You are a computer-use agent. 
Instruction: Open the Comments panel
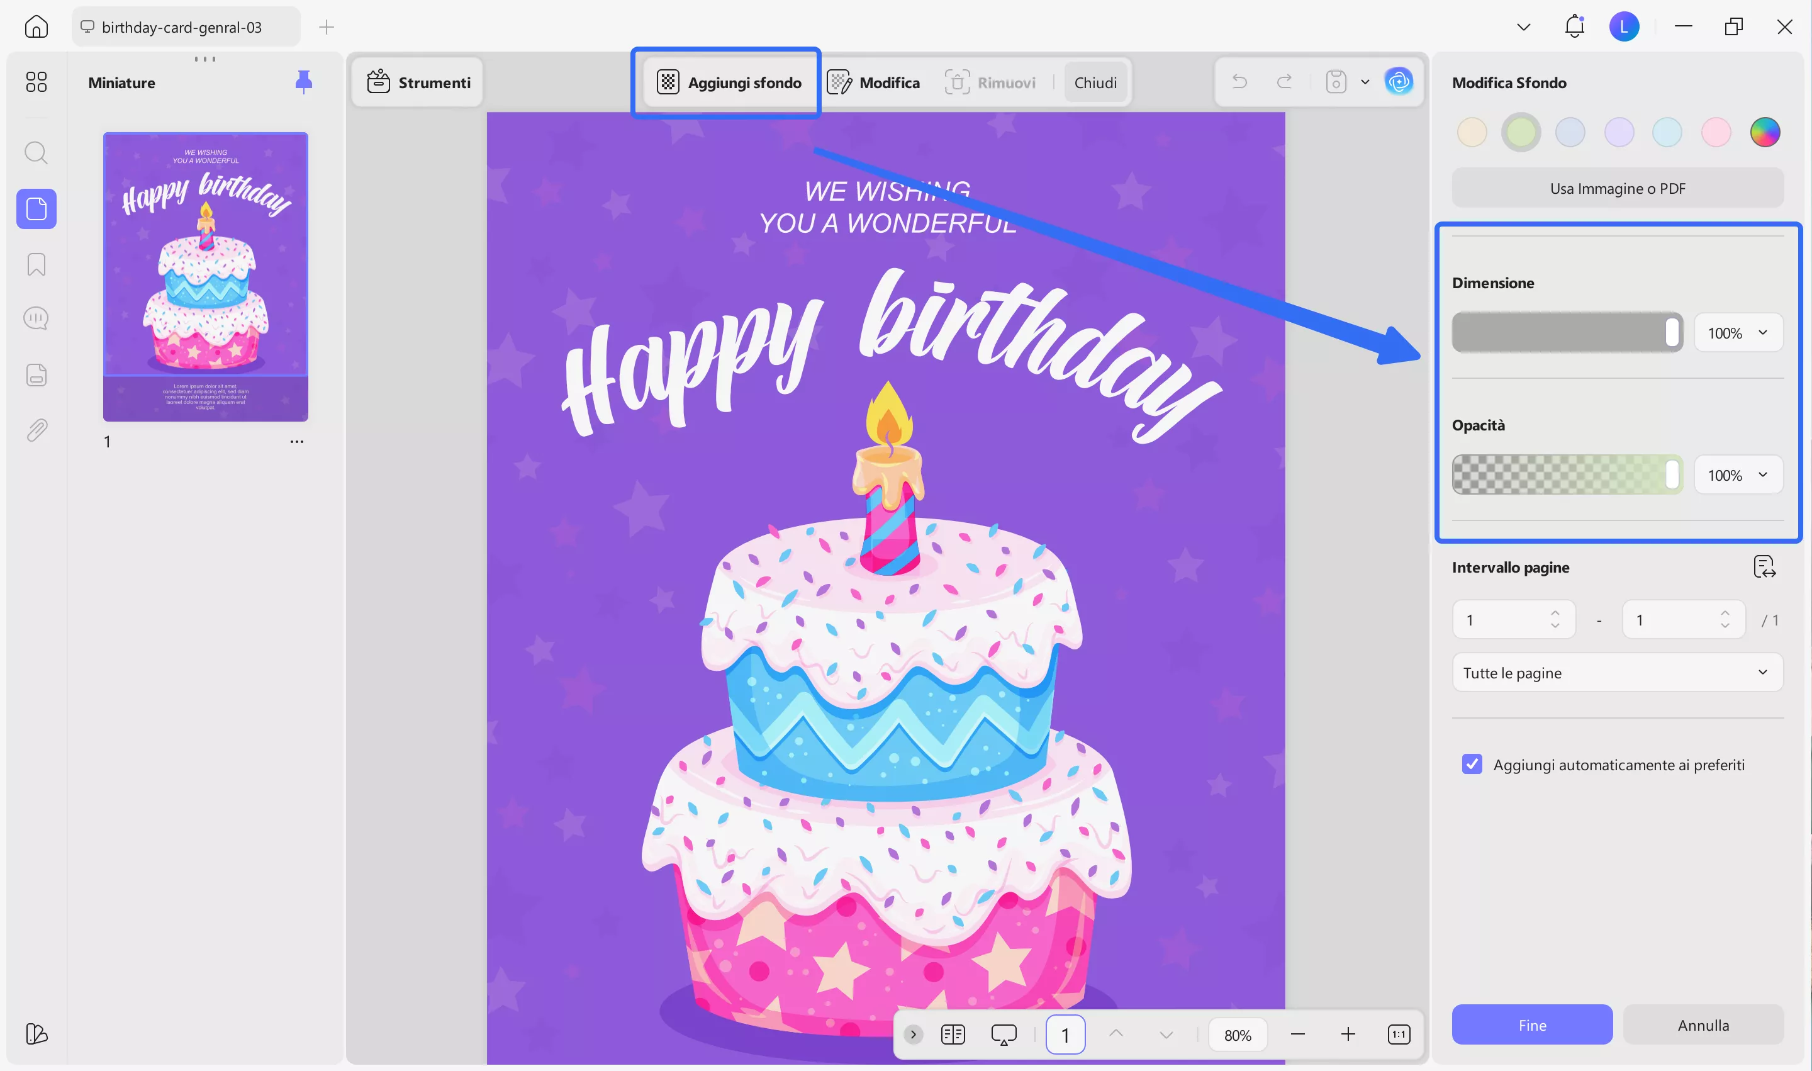pos(36,318)
